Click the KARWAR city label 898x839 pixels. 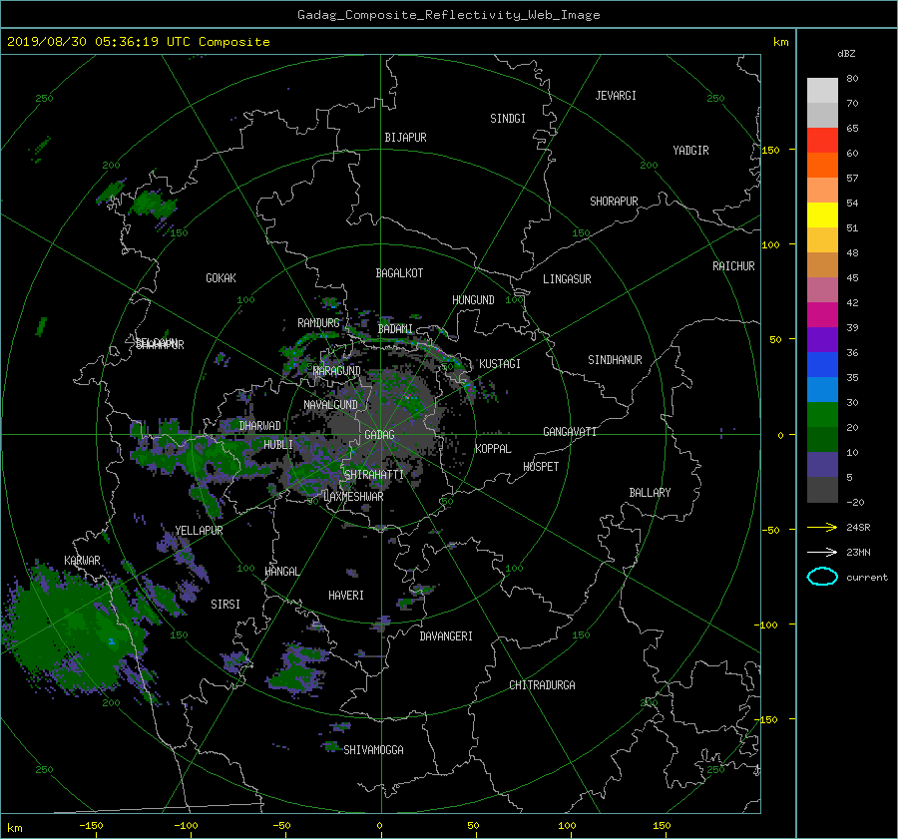click(82, 561)
